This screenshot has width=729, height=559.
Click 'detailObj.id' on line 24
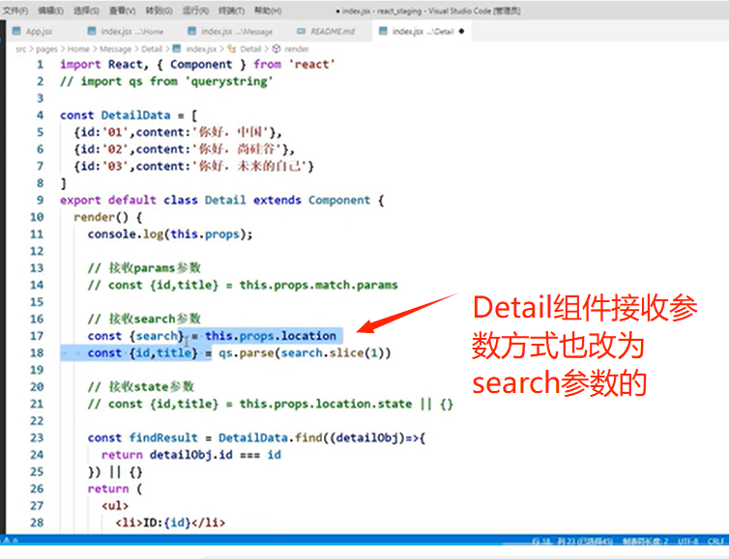191,455
